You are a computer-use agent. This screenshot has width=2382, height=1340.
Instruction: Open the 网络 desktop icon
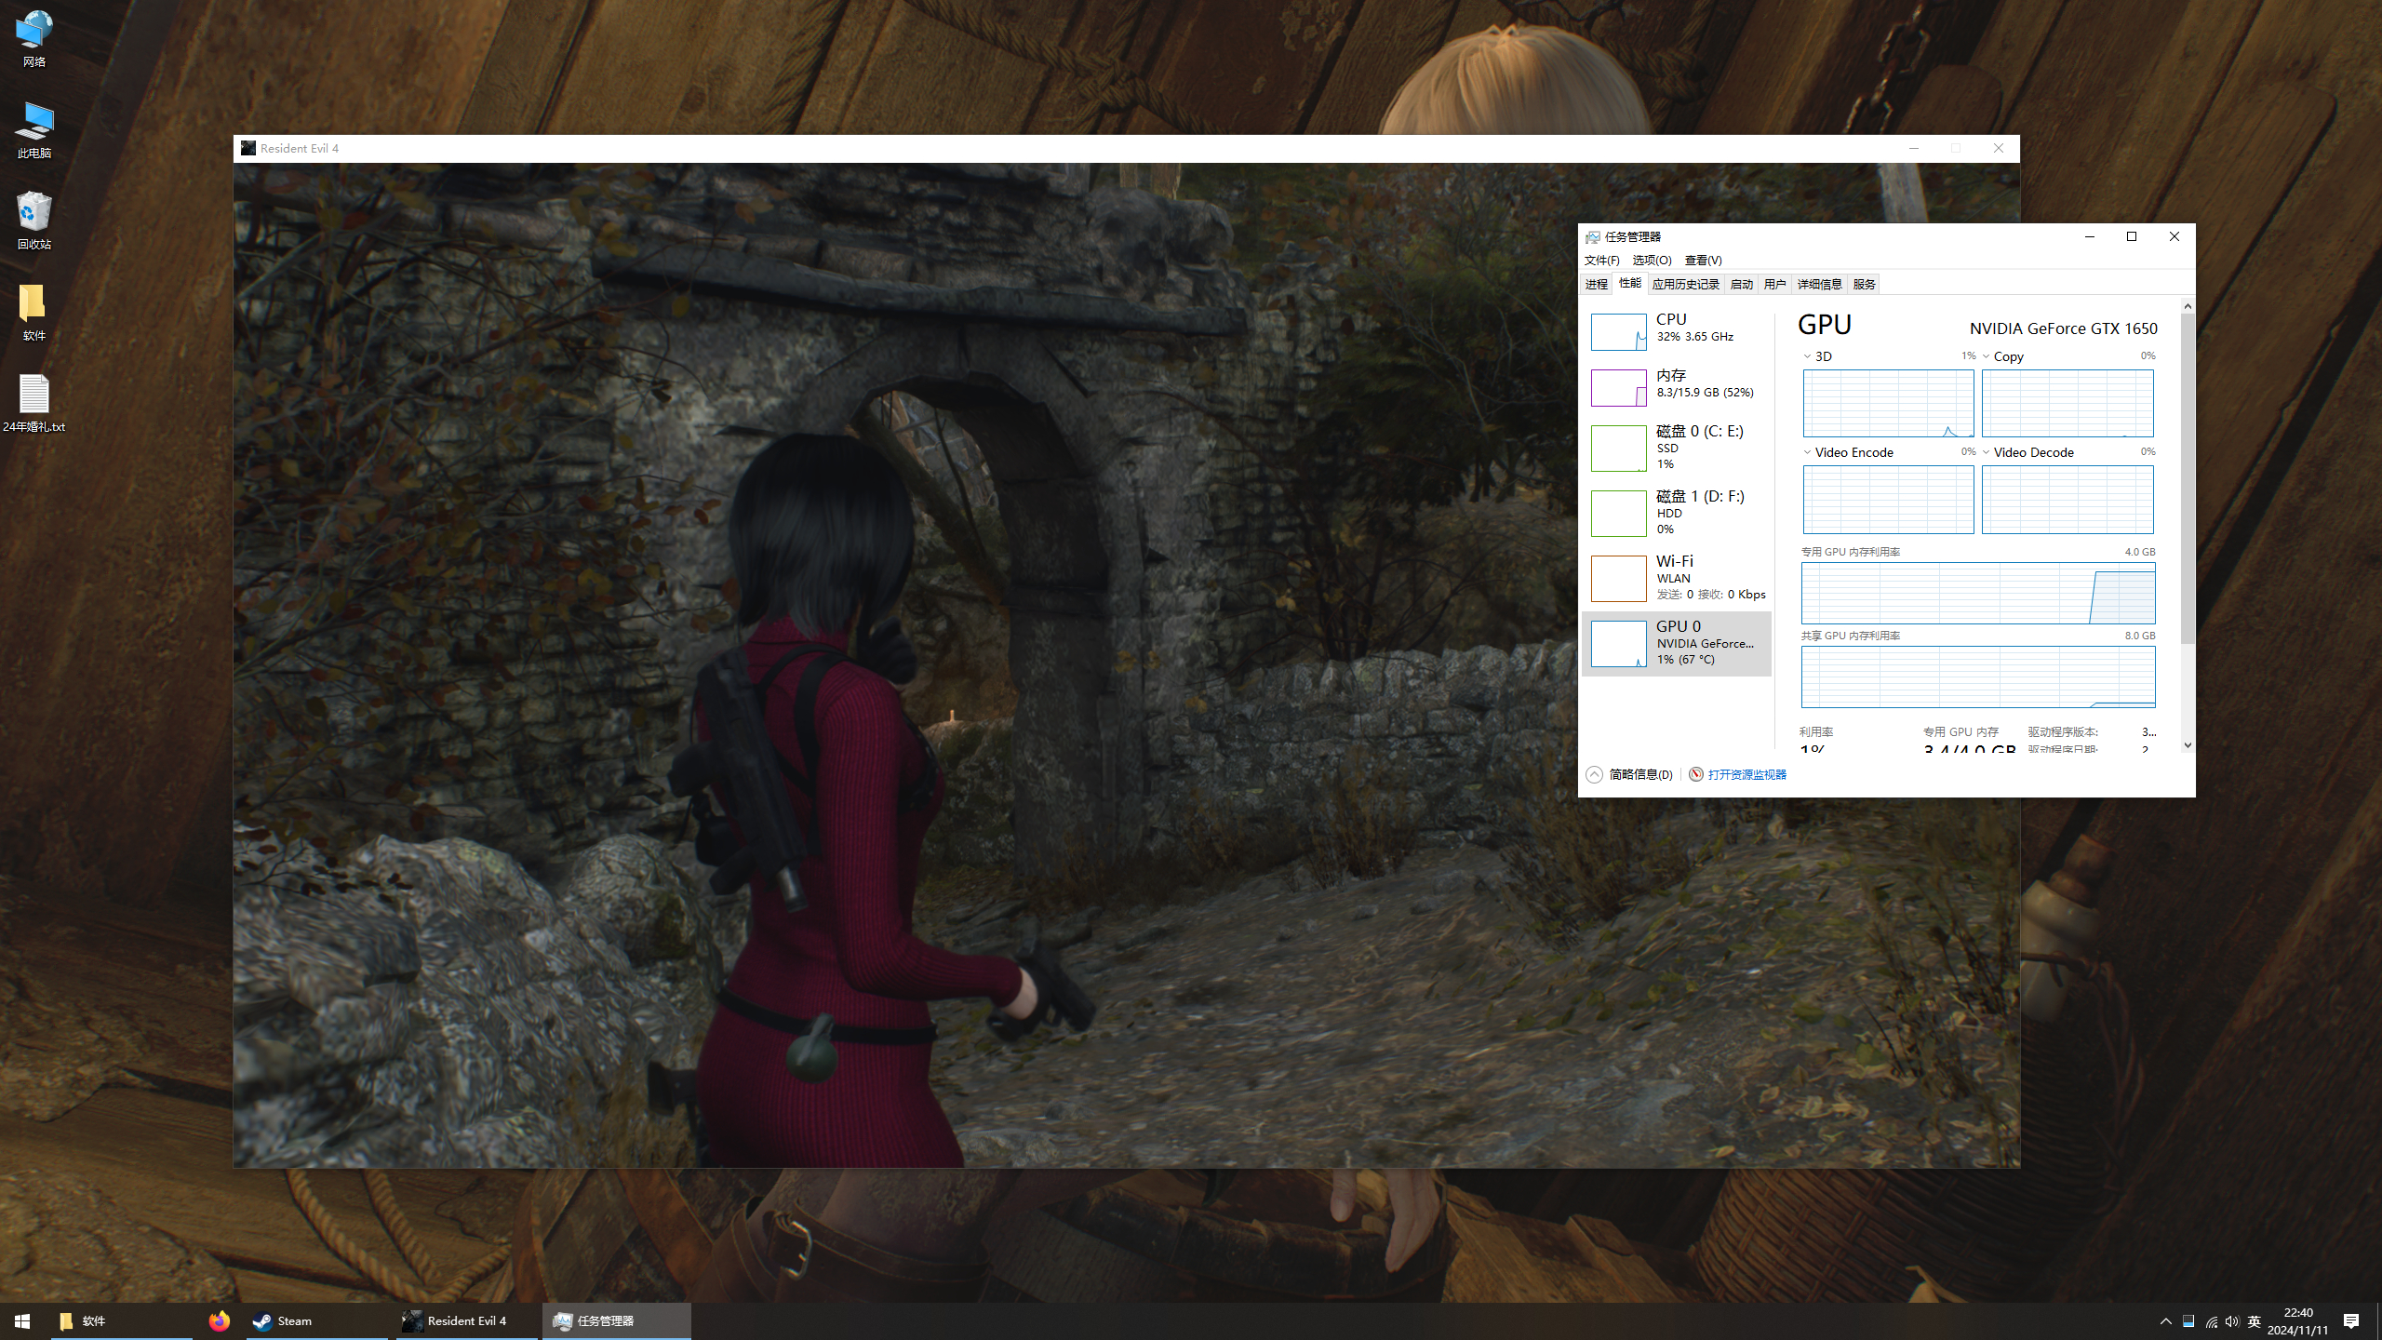tap(34, 39)
